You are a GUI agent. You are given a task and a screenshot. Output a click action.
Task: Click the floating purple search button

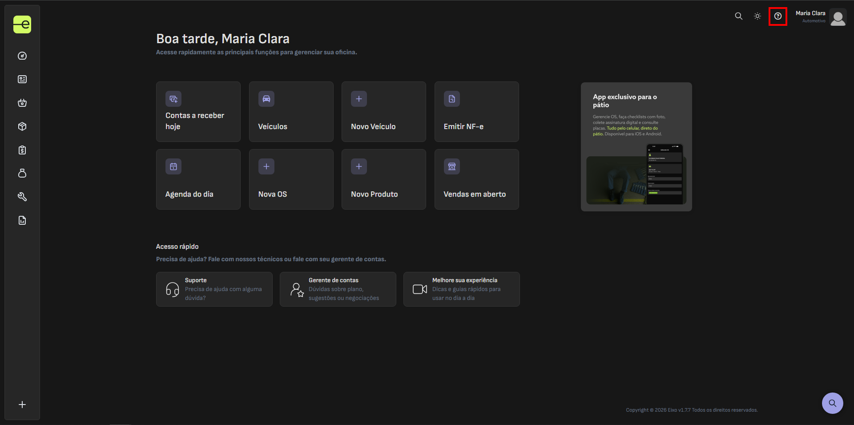point(833,403)
